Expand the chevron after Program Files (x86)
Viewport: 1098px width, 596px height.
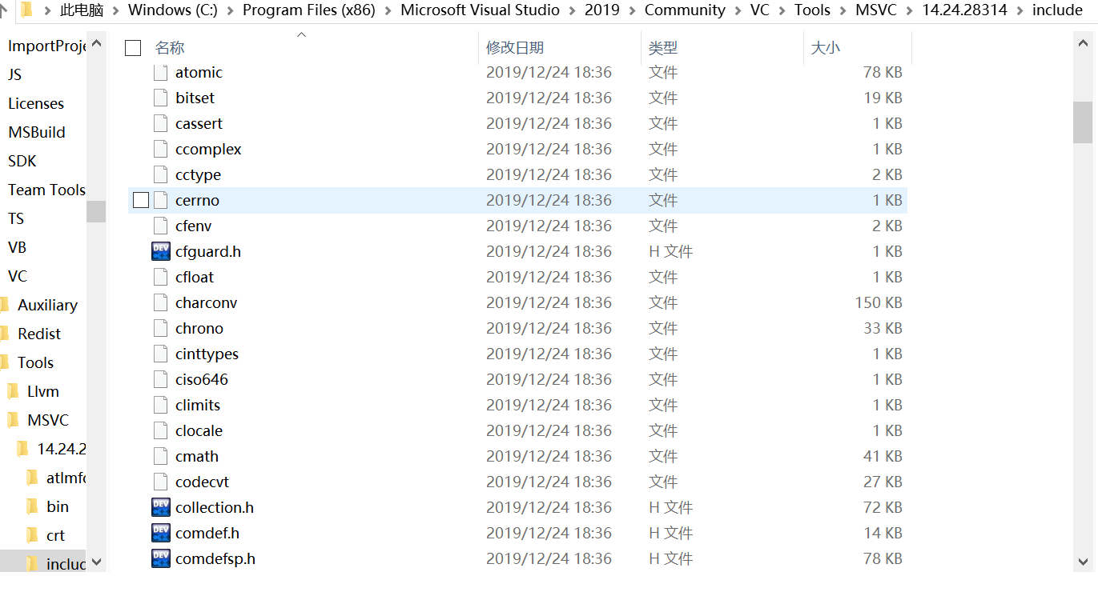click(388, 10)
